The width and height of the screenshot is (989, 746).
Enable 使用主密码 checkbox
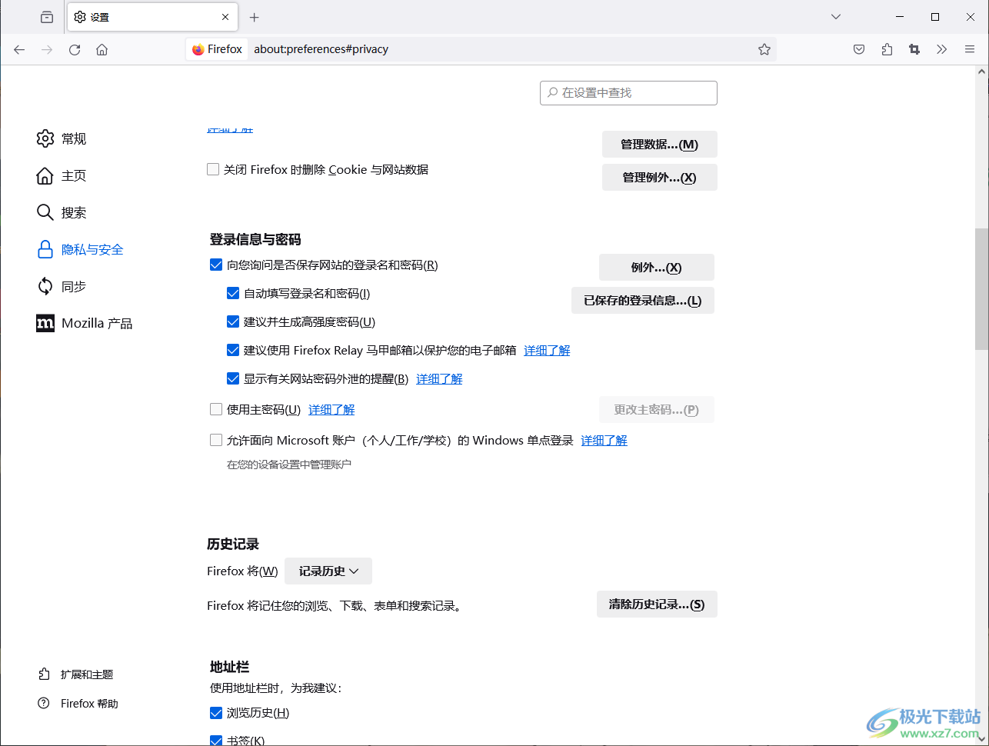coord(216,409)
